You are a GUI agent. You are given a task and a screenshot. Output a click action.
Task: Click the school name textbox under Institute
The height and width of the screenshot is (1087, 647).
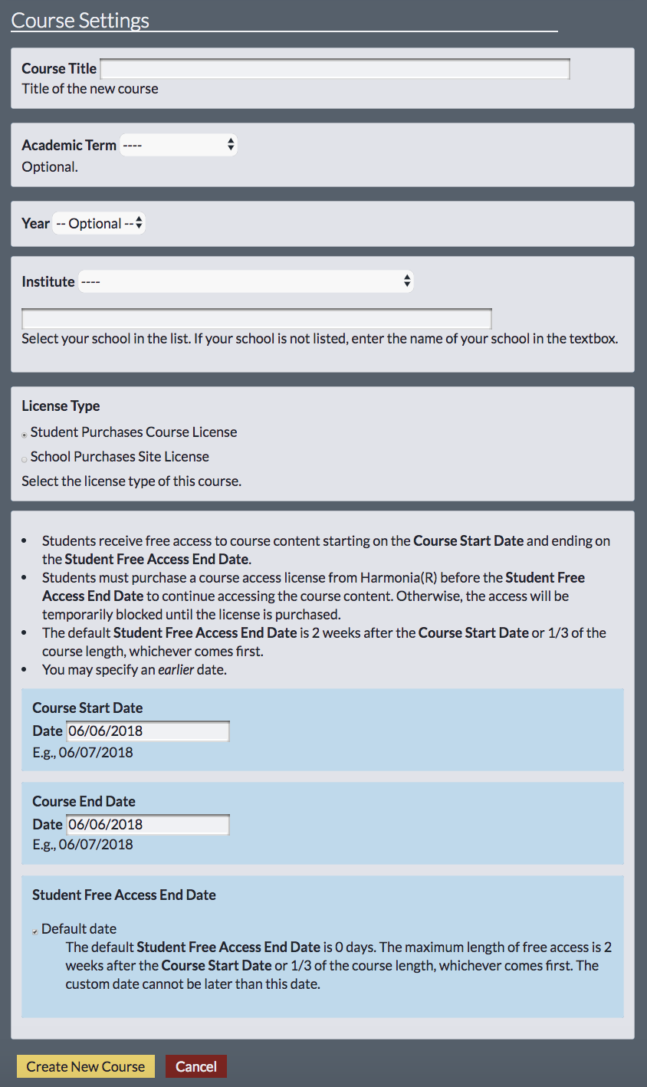[x=256, y=319]
